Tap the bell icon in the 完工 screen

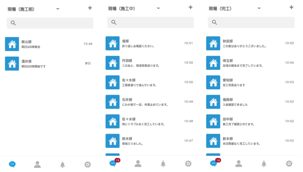coord(264,164)
